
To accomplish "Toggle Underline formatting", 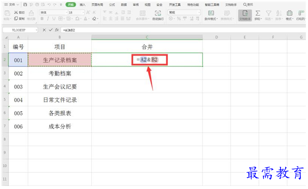I will tap(54, 19).
